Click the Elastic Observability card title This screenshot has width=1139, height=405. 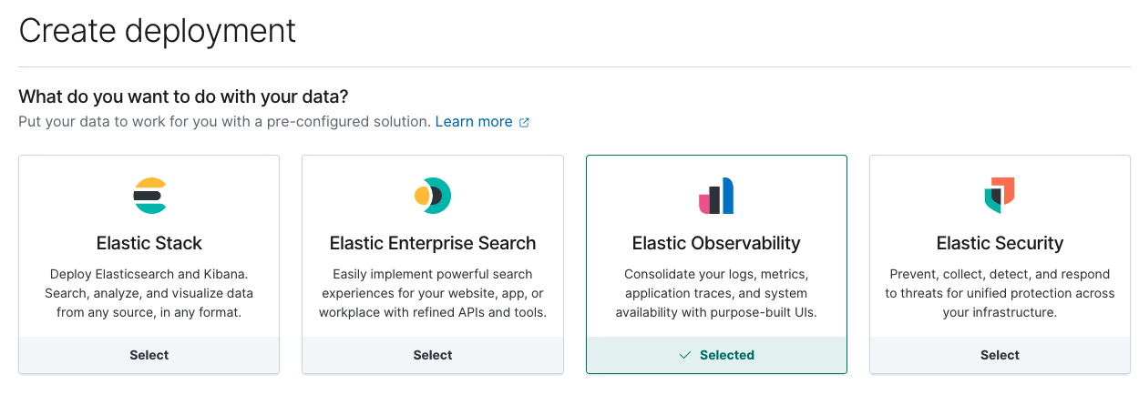716,243
